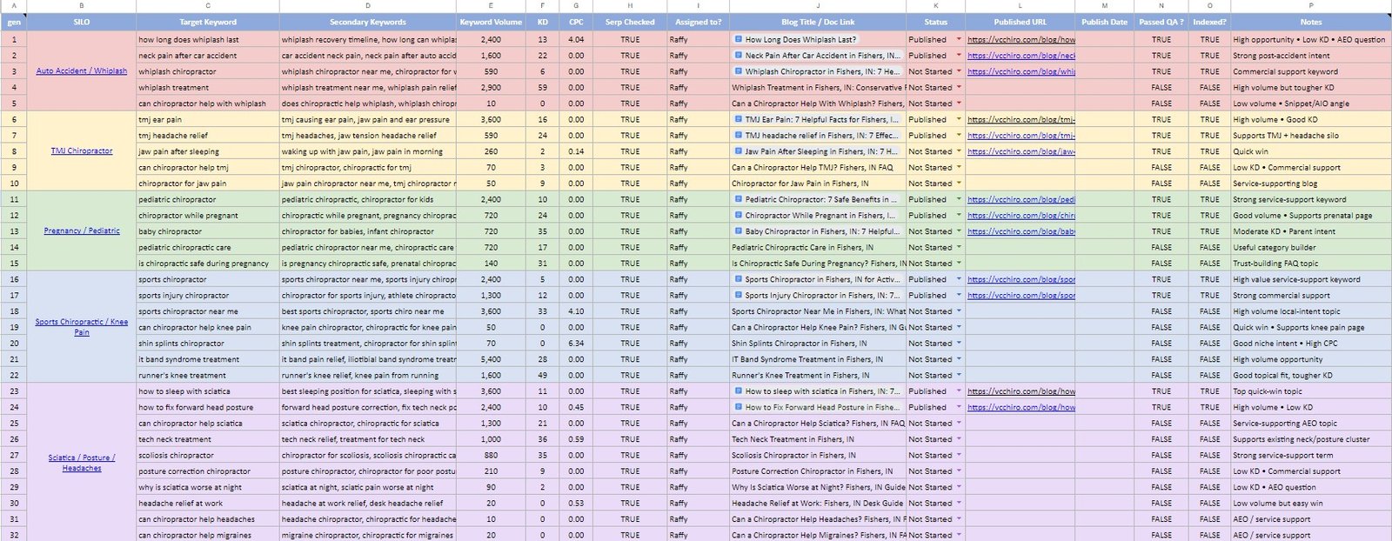Click doc icon for Whiplash Chiropractor in Fishers chip
The width and height of the screenshot is (1392, 541).
739,71
